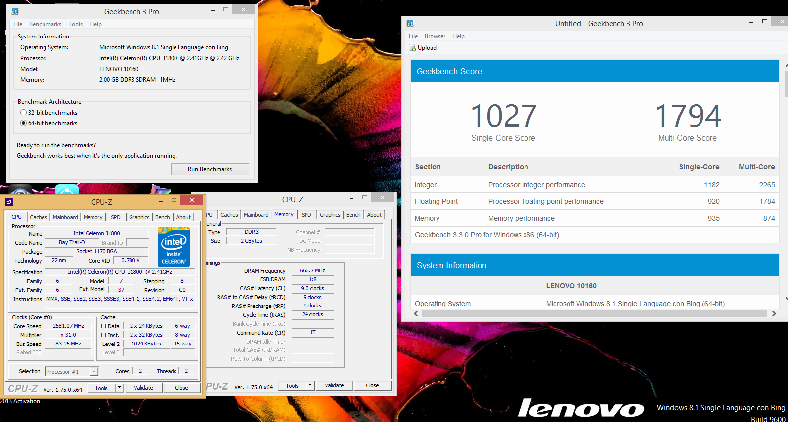Expand Tools dropdown arrow in front CPU-Z
This screenshot has height=422, width=788.
pos(119,388)
